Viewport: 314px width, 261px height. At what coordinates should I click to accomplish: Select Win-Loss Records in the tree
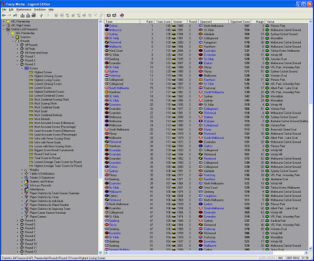tap(40, 185)
